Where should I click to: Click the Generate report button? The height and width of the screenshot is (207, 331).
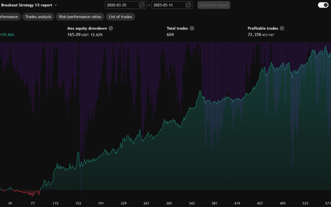coord(214,5)
